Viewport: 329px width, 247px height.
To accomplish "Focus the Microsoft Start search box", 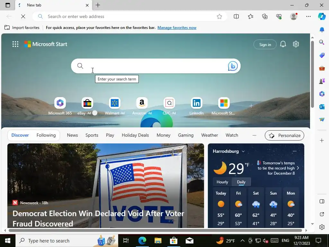I will (x=156, y=66).
